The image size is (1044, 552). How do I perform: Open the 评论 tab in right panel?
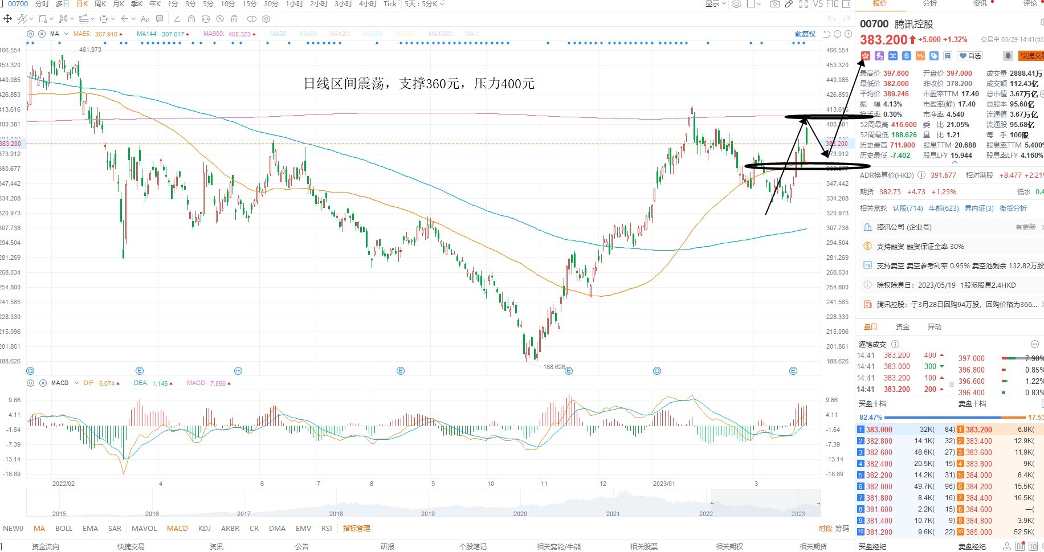click(x=1030, y=4)
